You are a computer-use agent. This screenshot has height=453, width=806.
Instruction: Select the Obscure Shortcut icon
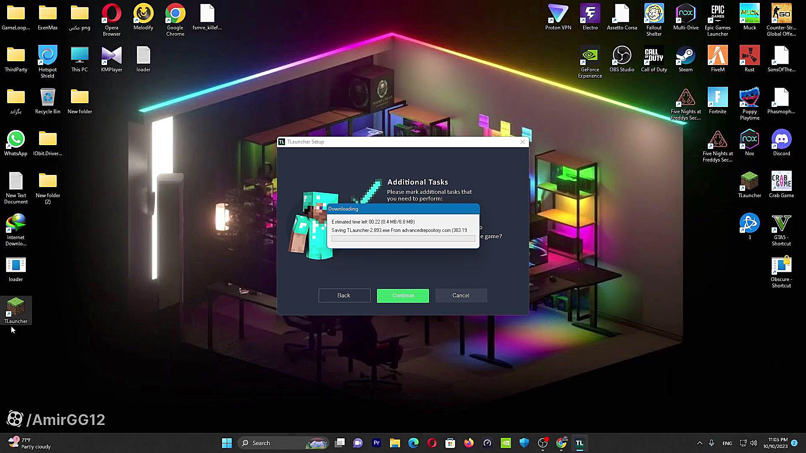point(781,271)
